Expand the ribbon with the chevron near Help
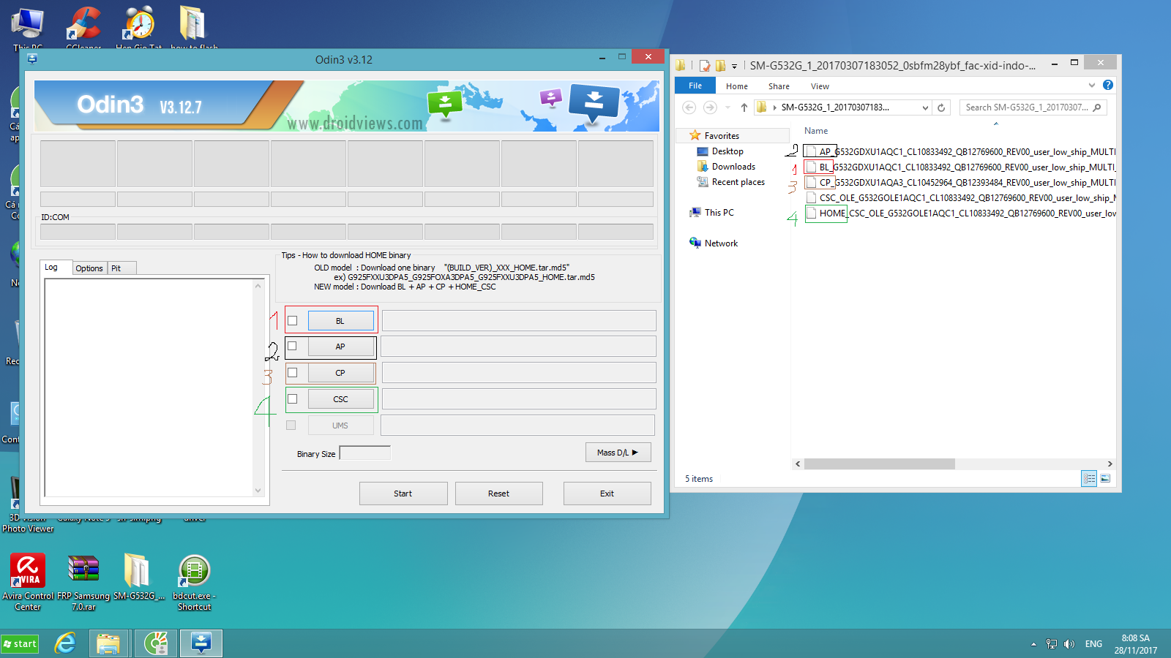 pyautogui.click(x=1091, y=85)
